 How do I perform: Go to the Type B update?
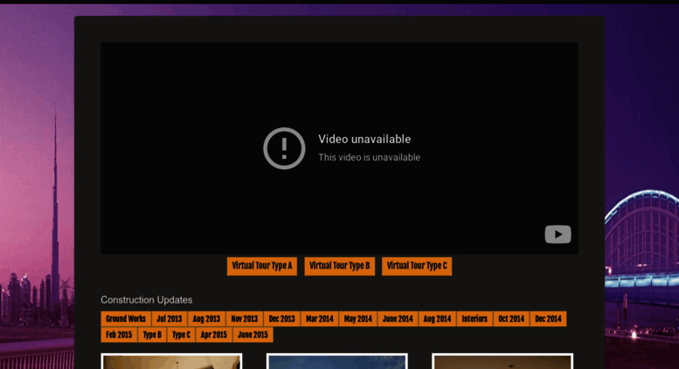tap(152, 335)
